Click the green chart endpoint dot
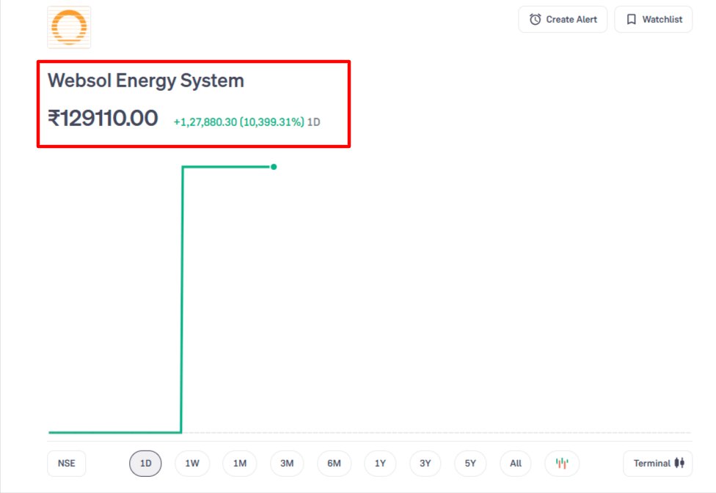Image resolution: width=716 pixels, height=493 pixels. pos(274,167)
